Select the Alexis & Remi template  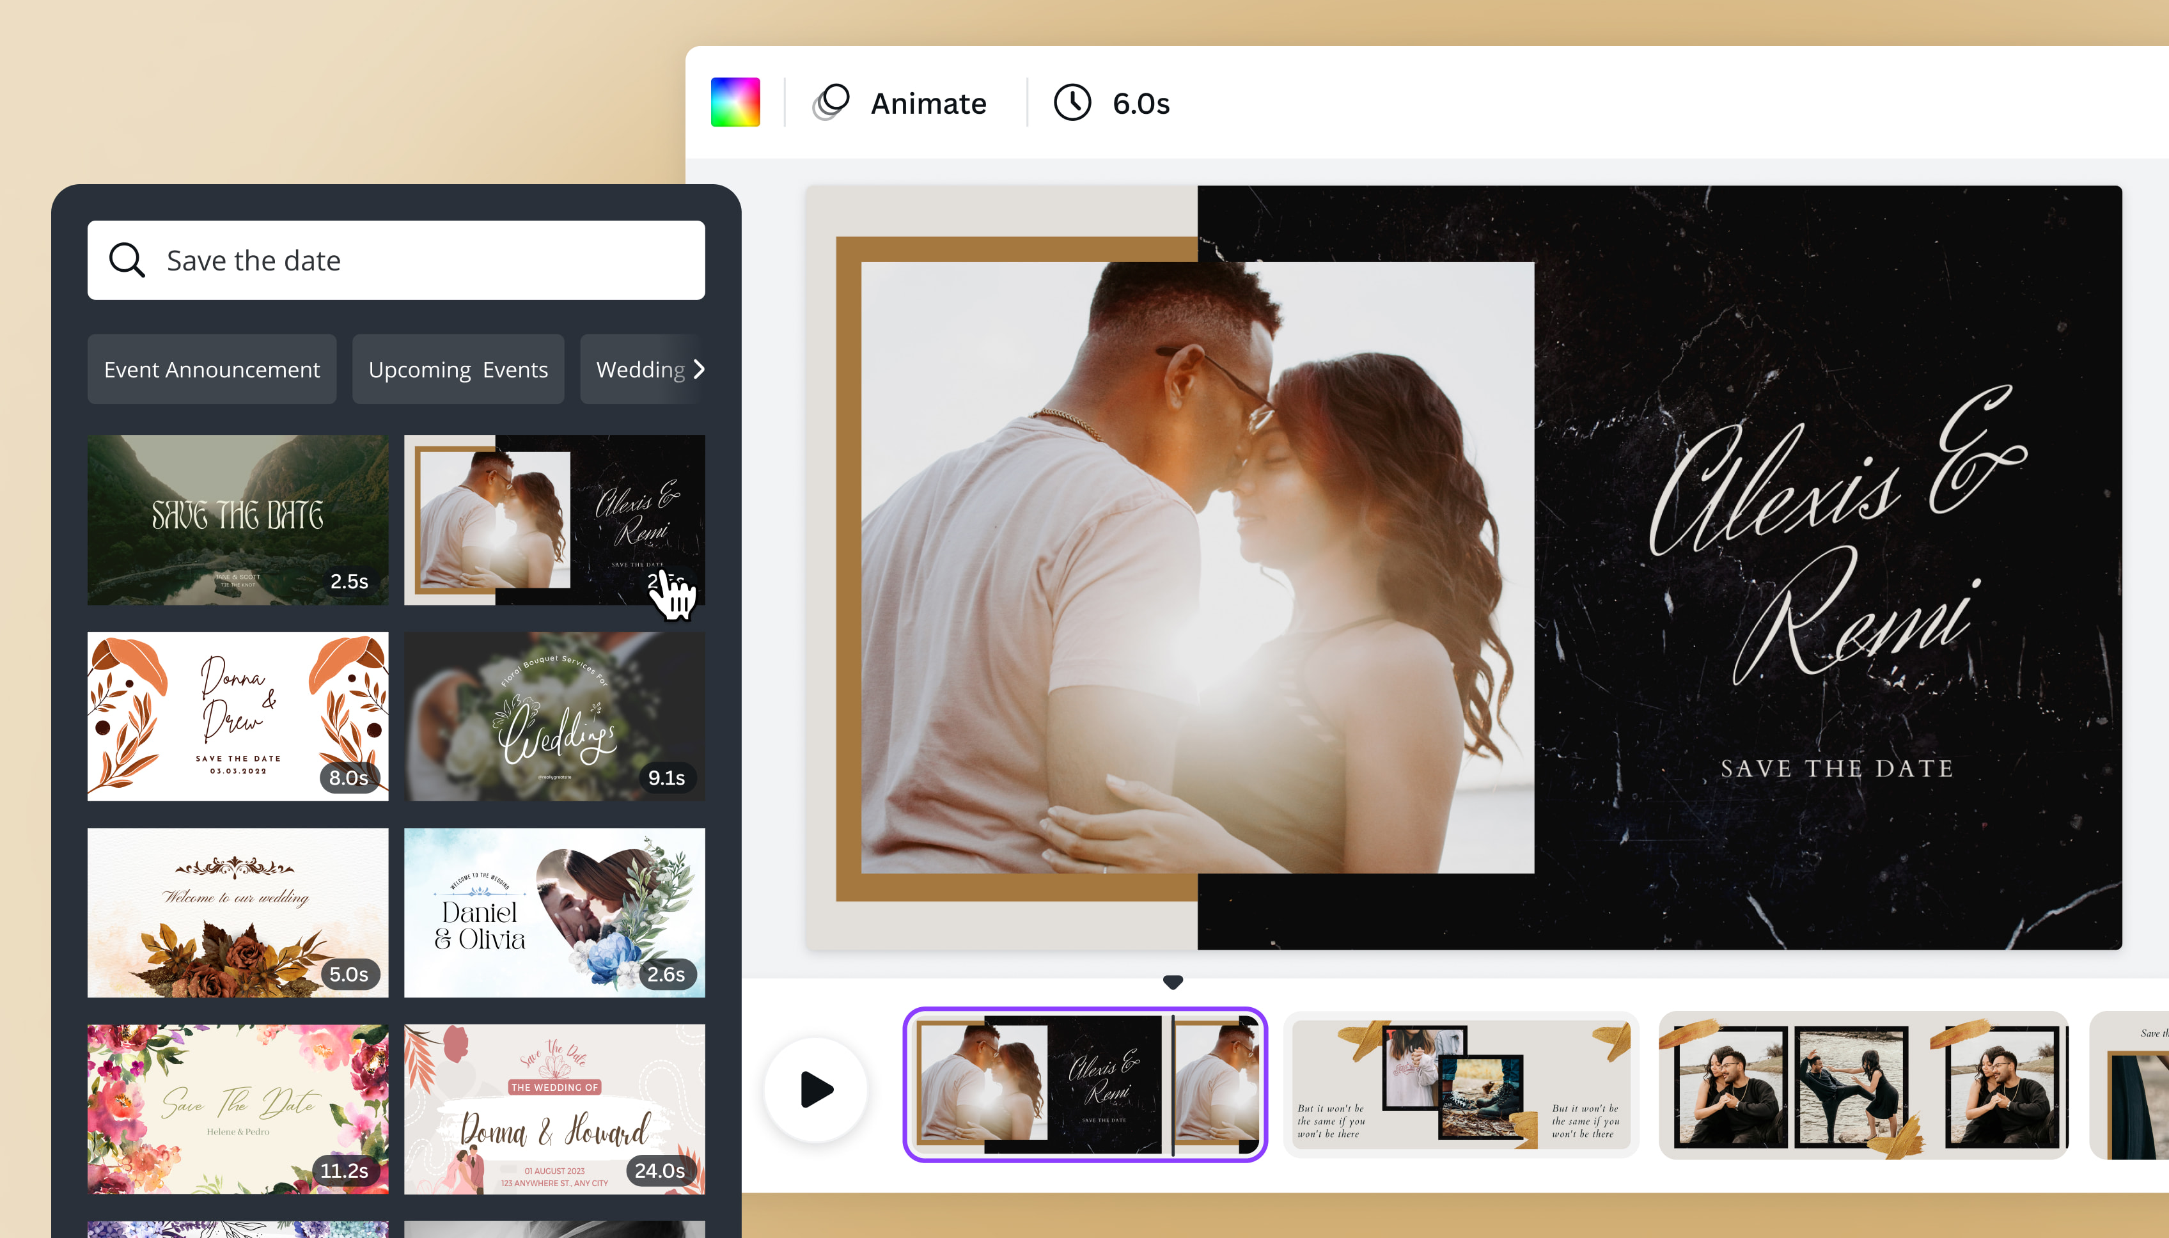[x=554, y=519]
